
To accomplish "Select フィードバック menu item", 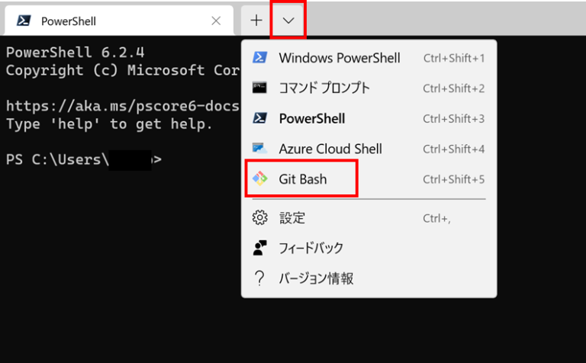I will [311, 248].
